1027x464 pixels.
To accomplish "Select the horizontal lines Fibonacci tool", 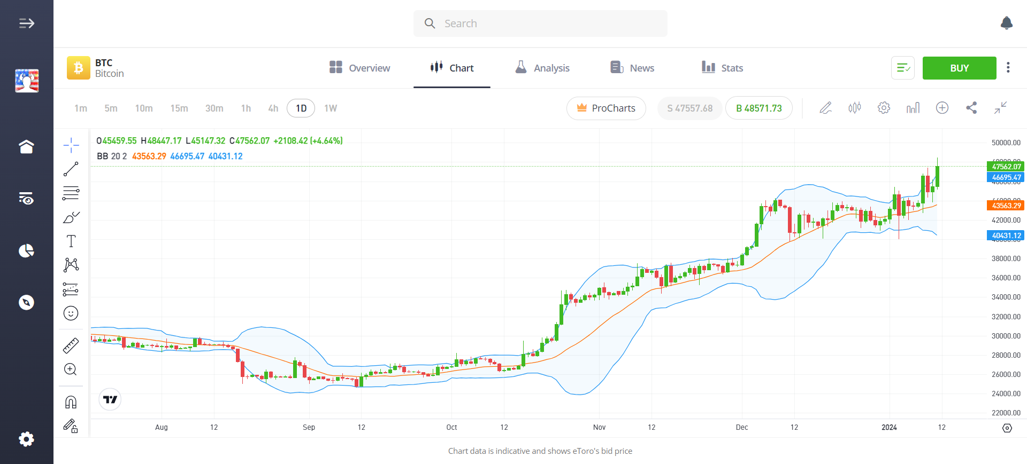I will pyautogui.click(x=71, y=193).
